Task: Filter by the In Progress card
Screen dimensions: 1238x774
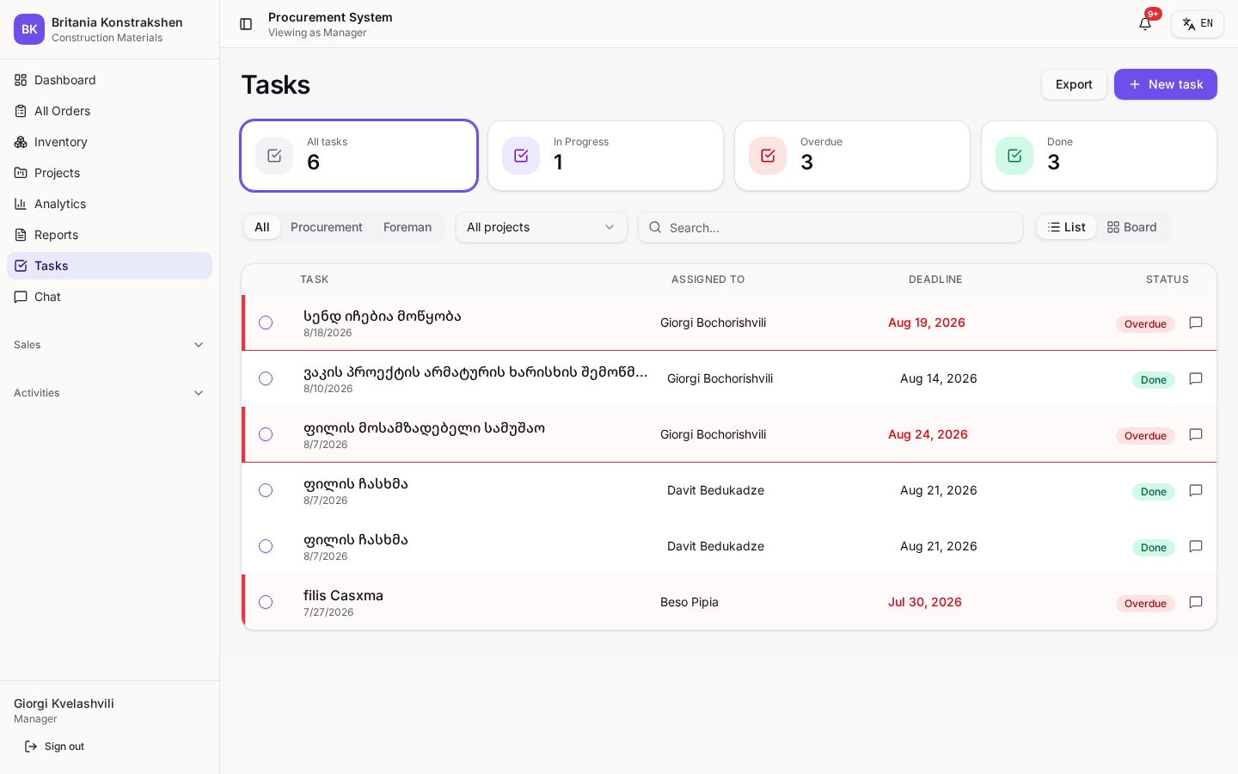Action: click(606, 156)
